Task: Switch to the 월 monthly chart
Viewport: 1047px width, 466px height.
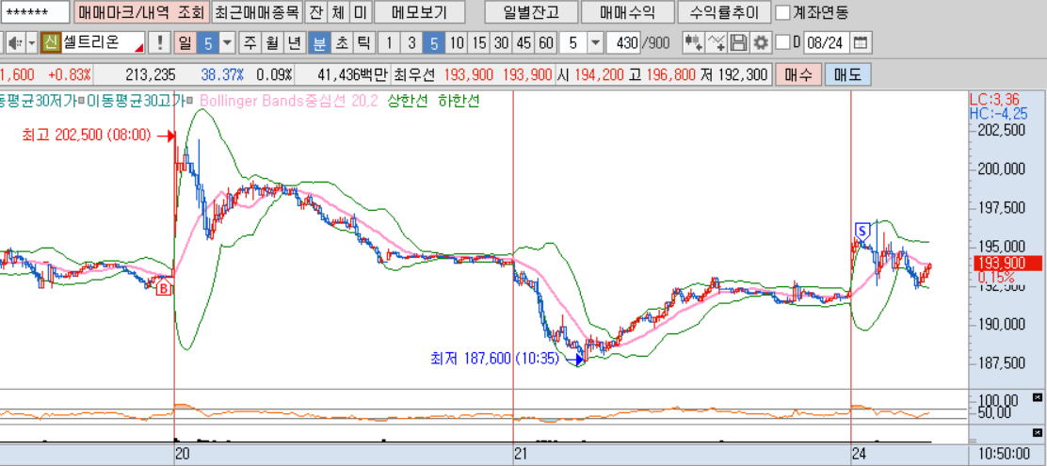Action: [272, 43]
